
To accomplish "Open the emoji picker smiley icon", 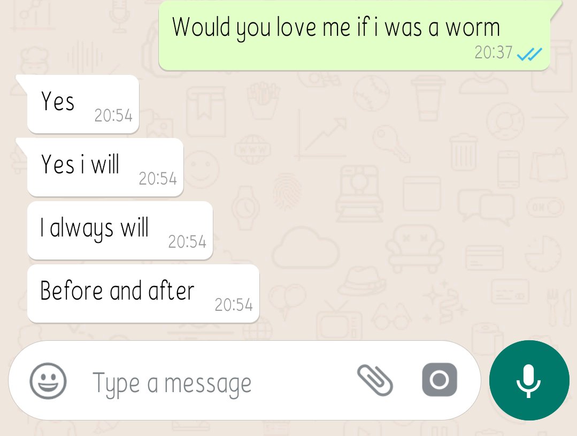I will pos(48,381).
